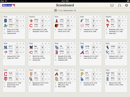Select save pitcher Bell, H (38)
This screenshot has width=130, height=97.
(62, 86)
